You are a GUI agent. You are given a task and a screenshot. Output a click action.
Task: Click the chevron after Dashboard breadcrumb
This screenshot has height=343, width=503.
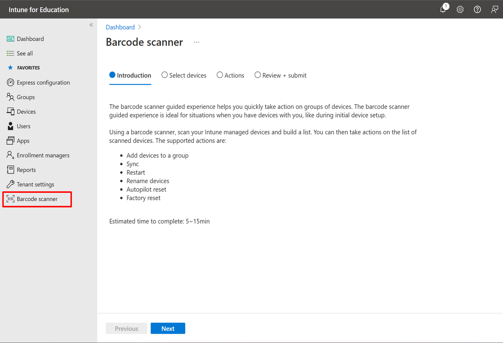tap(140, 27)
